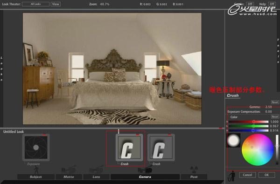Click the Cancel button
This screenshot has width=280, height=184.
pyautogui.click(x=247, y=175)
